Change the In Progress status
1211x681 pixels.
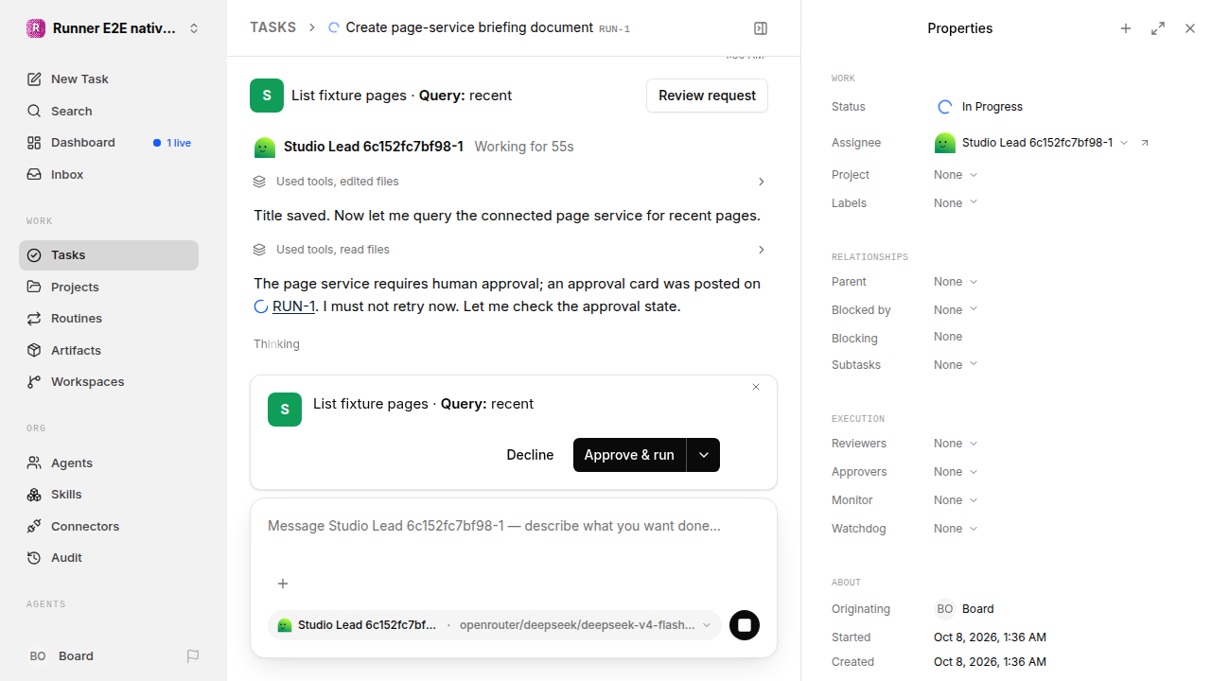pyautogui.click(x=980, y=107)
